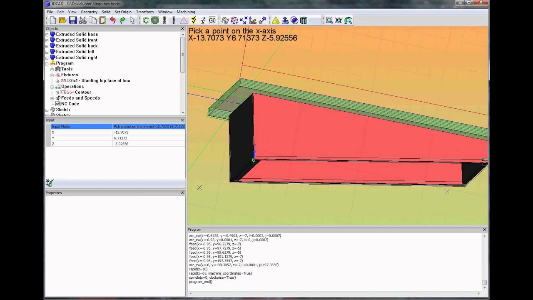Click the yellow cone solid icon
533x300 pixels.
(275, 20)
